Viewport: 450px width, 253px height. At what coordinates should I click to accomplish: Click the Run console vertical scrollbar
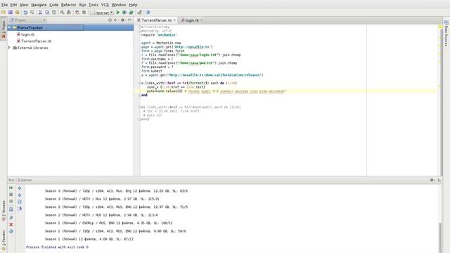coord(440,238)
